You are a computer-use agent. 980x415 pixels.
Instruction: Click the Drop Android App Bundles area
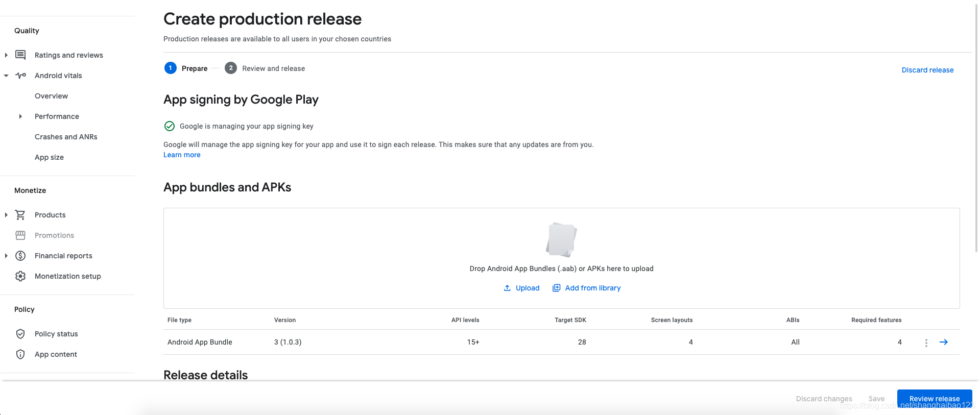pos(561,258)
